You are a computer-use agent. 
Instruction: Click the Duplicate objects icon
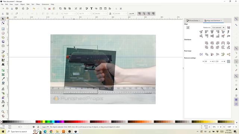tap(60, 9)
